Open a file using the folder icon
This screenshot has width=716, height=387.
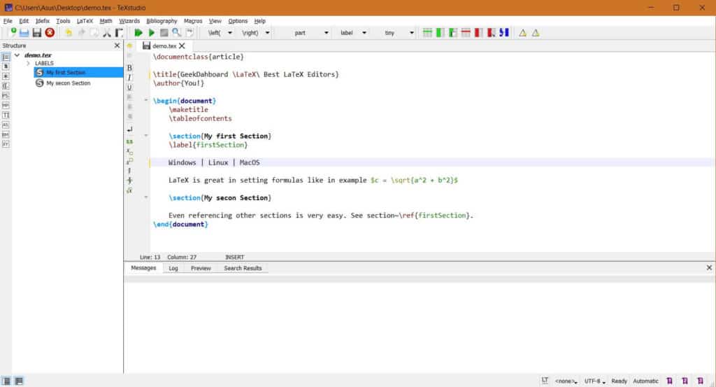coord(24,33)
